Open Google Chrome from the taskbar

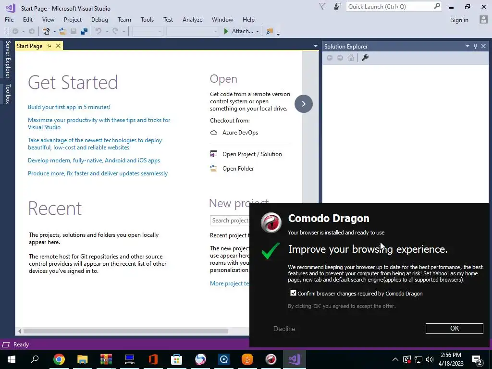pyautogui.click(x=59, y=359)
